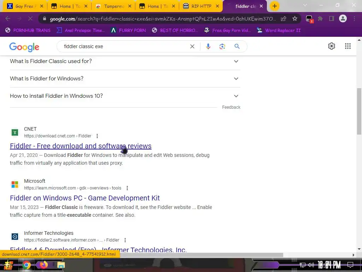Open Chrome's three-dot menu
This screenshot has height=272, width=362.
(x=354, y=18)
